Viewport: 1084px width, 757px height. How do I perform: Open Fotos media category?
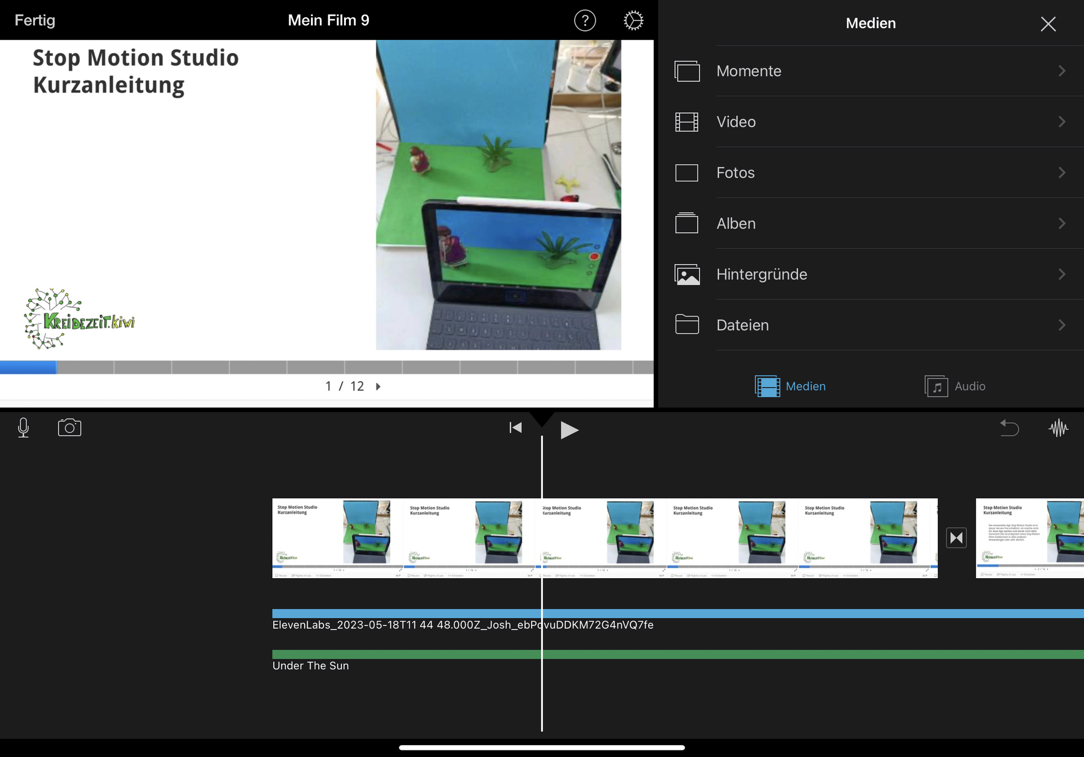tap(870, 173)
